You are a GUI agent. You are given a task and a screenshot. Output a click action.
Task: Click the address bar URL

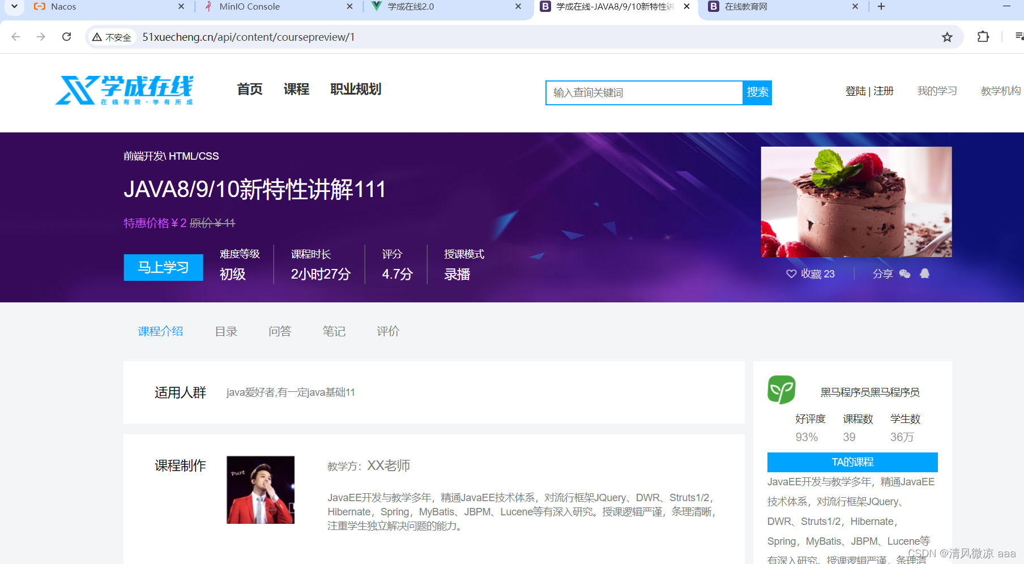tap(248, 37)
